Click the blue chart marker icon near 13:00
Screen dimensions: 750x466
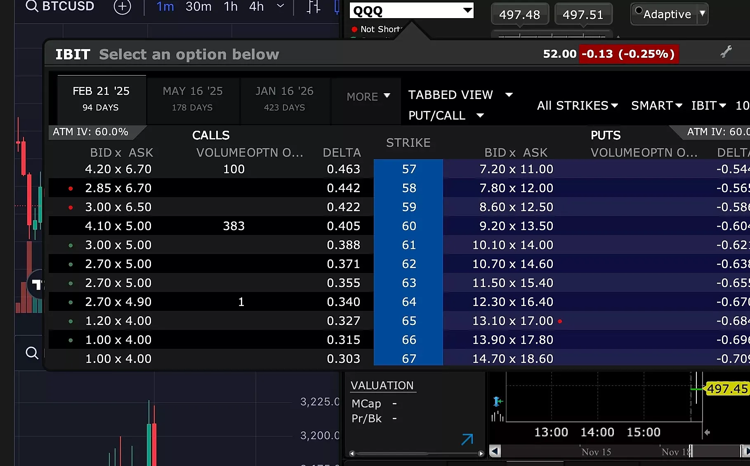coord(498,401)
